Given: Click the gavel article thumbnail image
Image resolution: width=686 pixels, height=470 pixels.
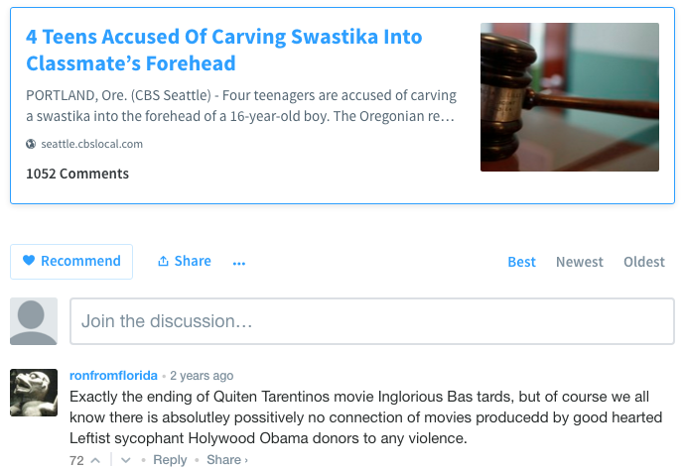Looking at the screenshot, I should pyautogui.click(x=569, y=97).
